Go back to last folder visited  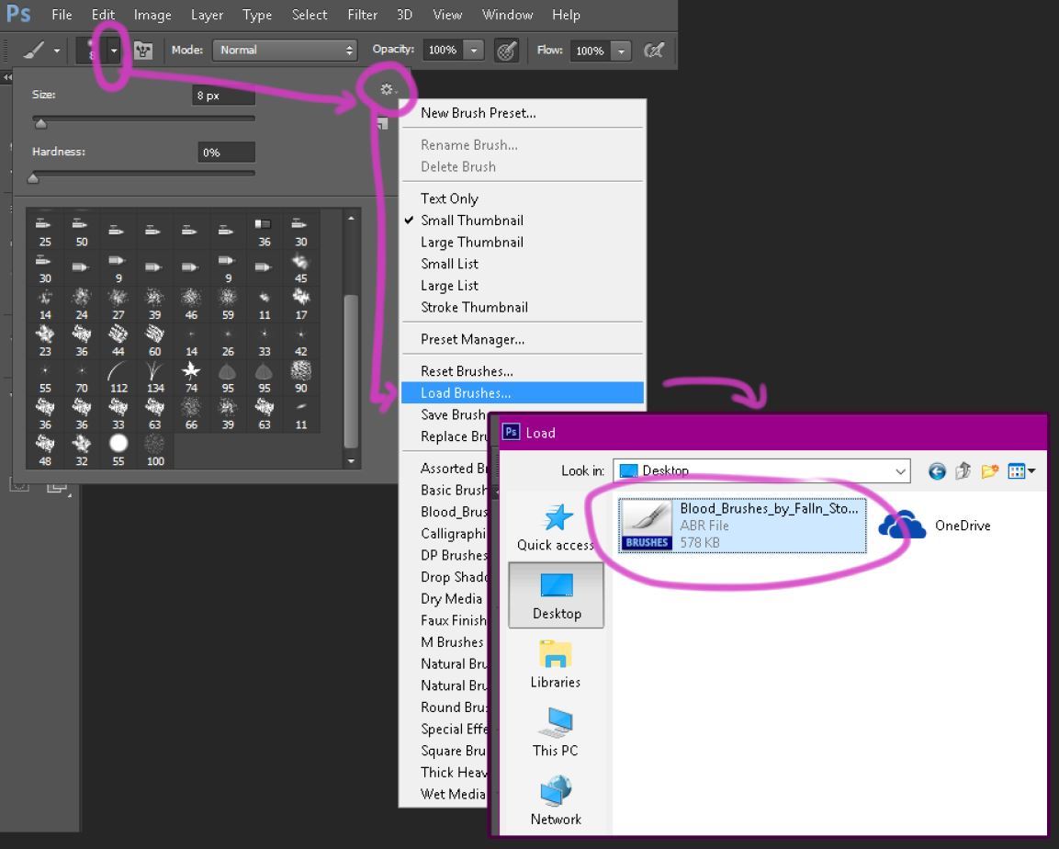[937, 470]
